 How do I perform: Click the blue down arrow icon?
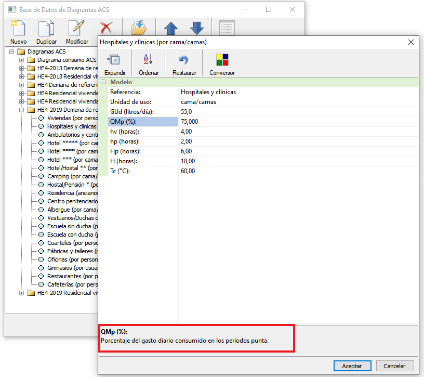click(197, 28)
